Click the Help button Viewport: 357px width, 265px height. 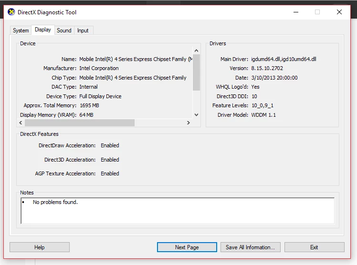pos(40,247)
